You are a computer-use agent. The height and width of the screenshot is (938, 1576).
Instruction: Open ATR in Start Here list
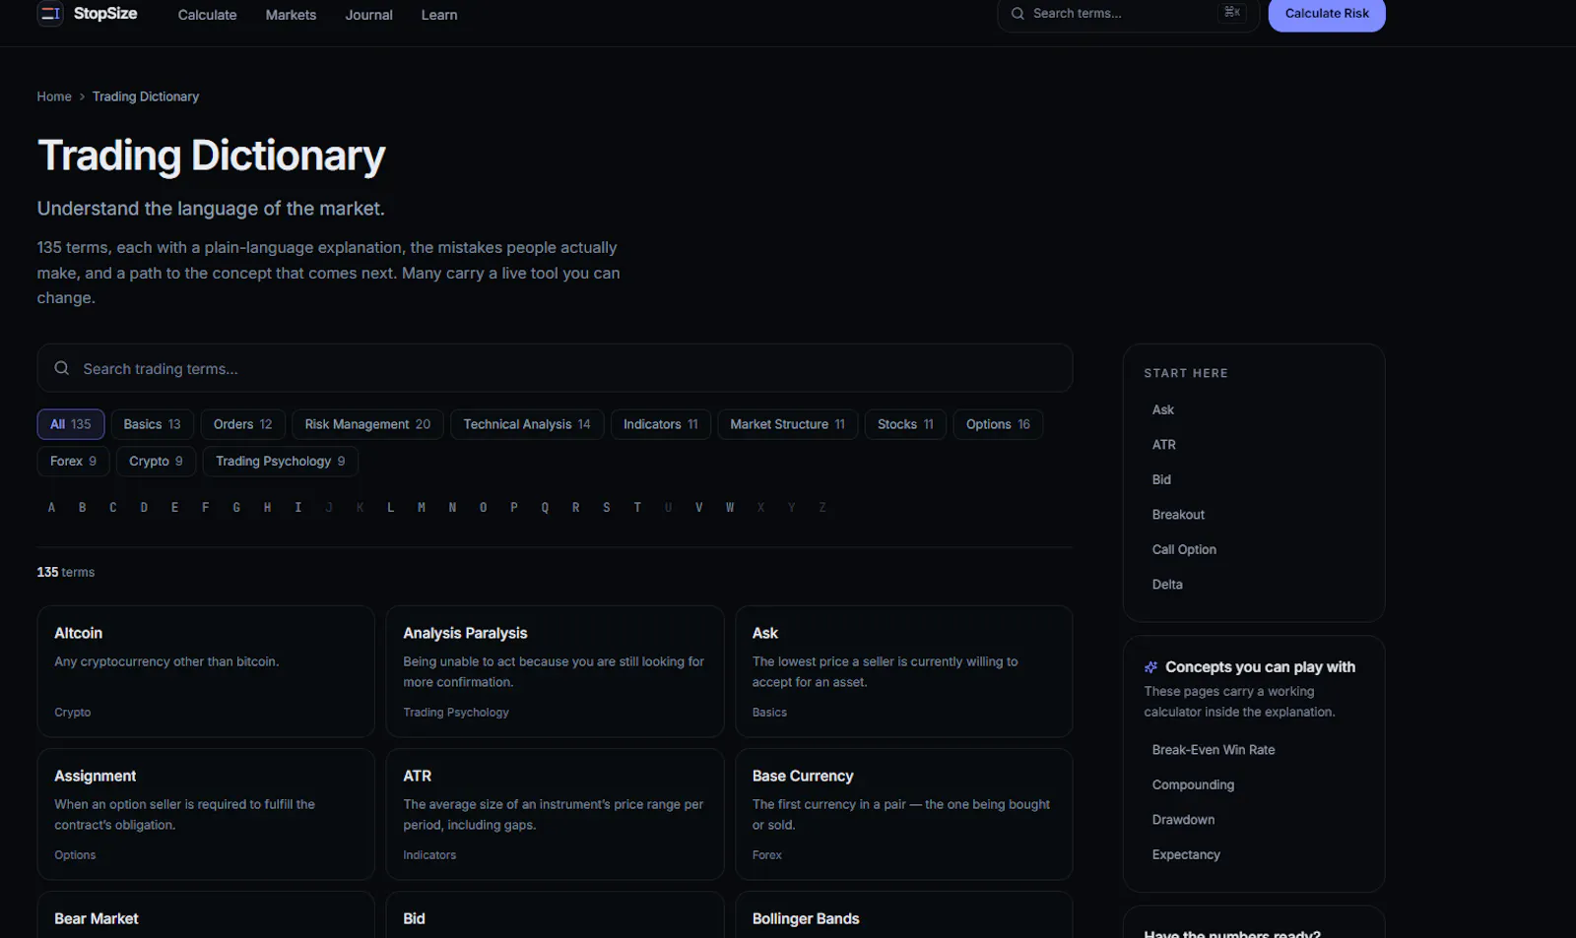tap(1164, 445)
